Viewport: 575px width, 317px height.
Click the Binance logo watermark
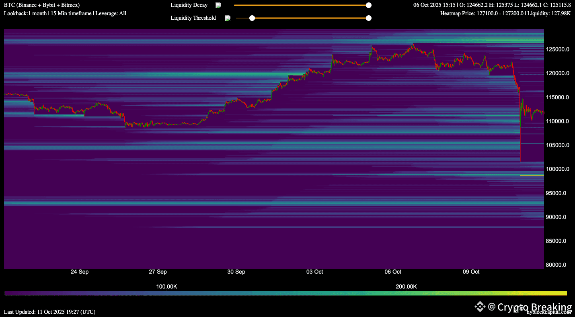(x=480, y=307)
